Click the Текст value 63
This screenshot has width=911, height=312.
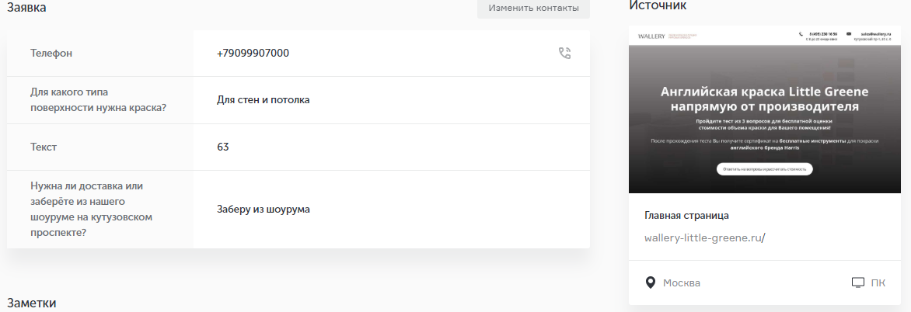coord(223,147)
